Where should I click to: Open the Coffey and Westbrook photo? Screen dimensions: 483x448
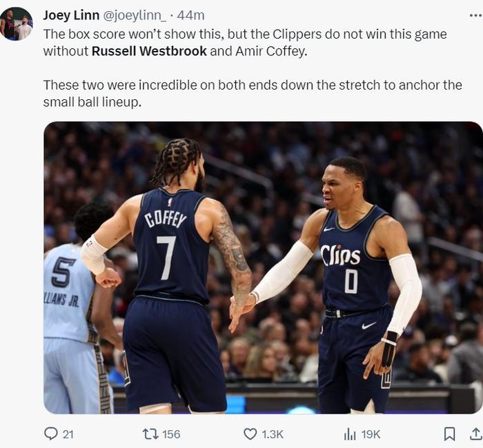point(263,267)
